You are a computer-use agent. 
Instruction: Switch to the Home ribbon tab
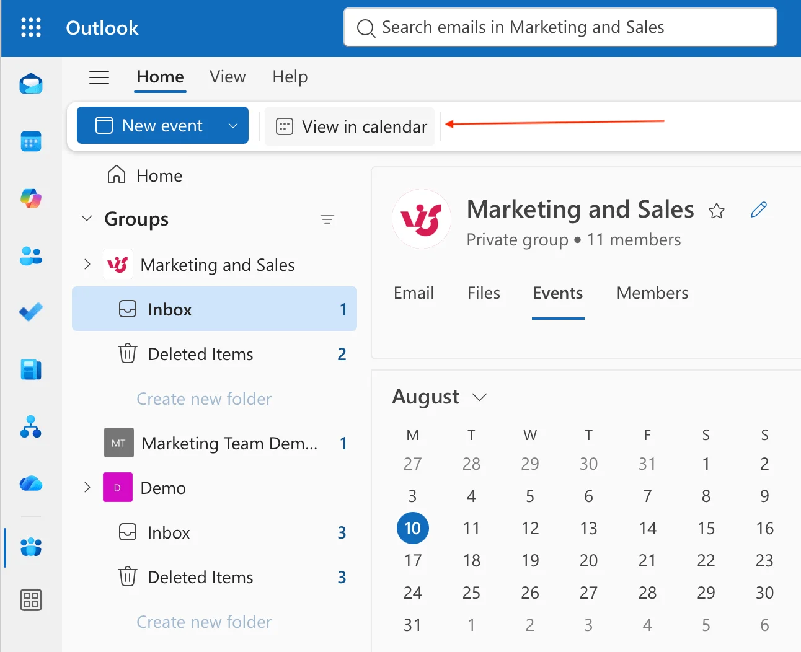161,77
